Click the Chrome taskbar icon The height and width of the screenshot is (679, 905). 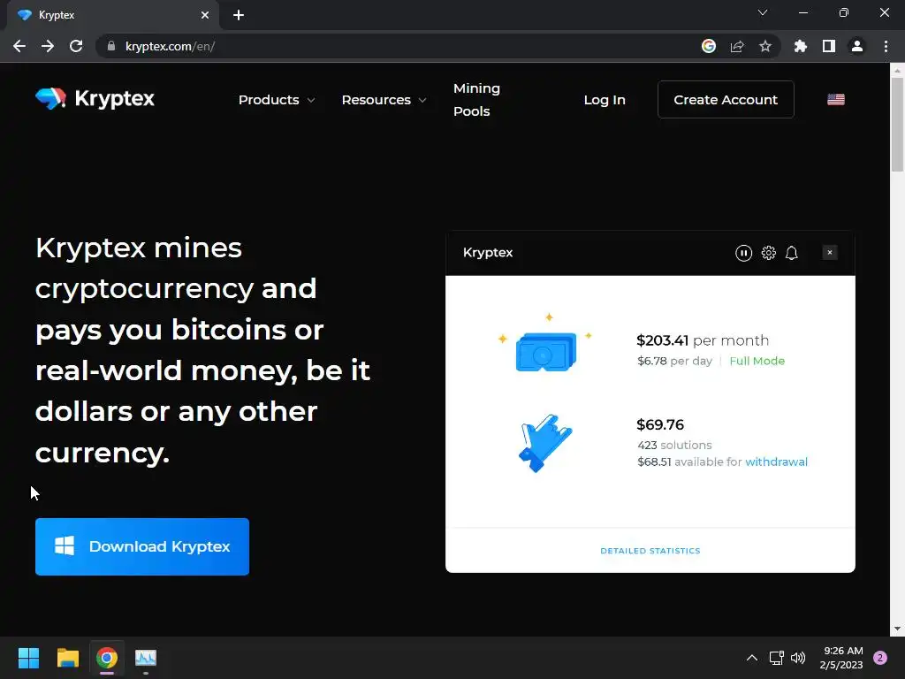107,658
